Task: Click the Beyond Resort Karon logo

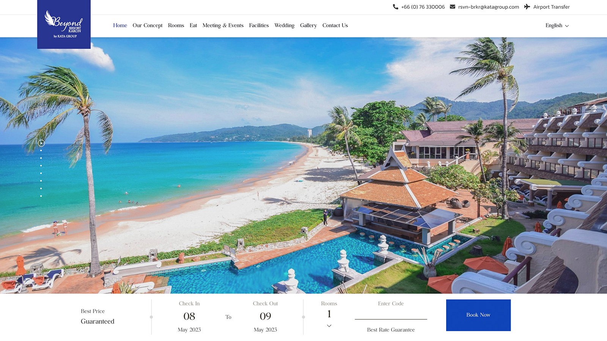Action: 64,24
